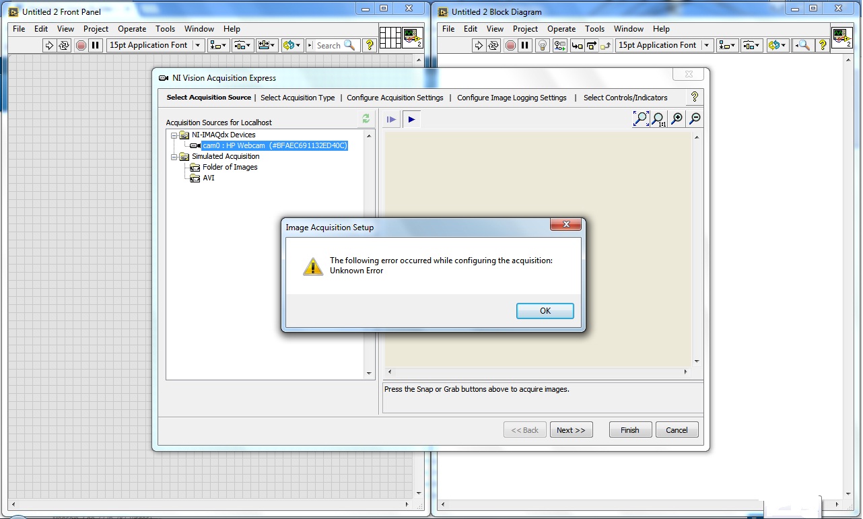Open Tools menu in Front Panel window
This screenshot has height=519, width=863.
pos(165,29)
